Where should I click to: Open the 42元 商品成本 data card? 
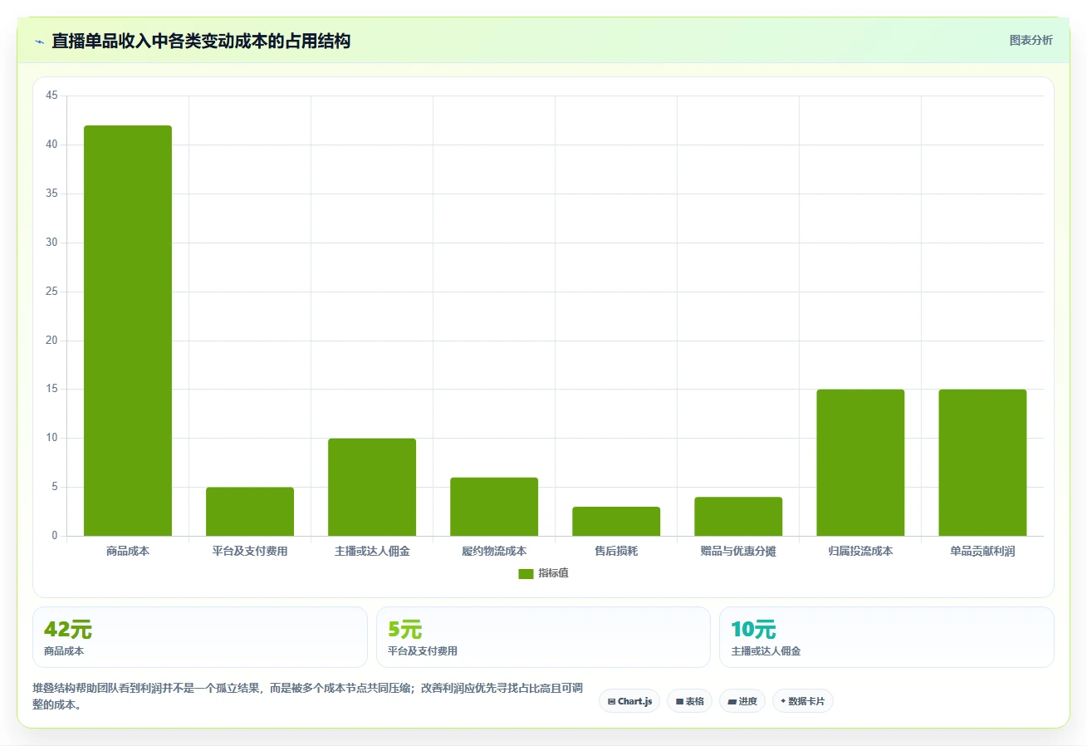pyautogui.click(x=200, y=637)
